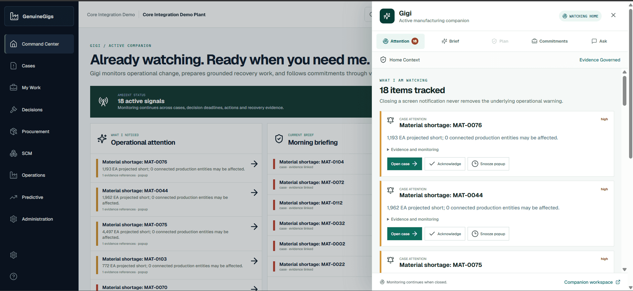Acknowledge the MAT-0044 shortage
Viewport: 633px width, 291px height.
[445, 234]
